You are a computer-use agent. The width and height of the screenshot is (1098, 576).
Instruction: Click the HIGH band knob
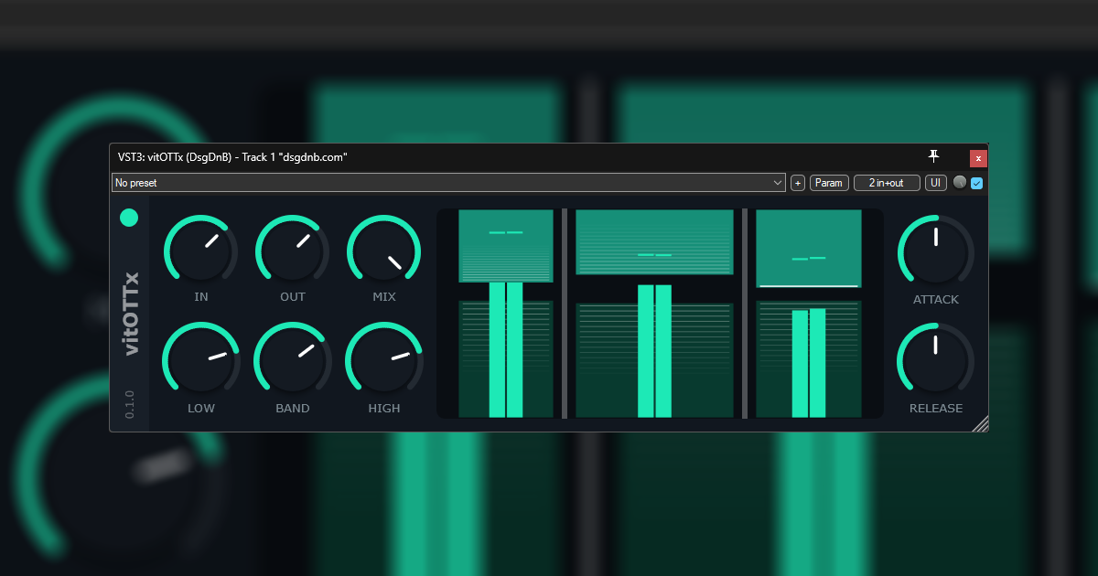tap(384, 360)
